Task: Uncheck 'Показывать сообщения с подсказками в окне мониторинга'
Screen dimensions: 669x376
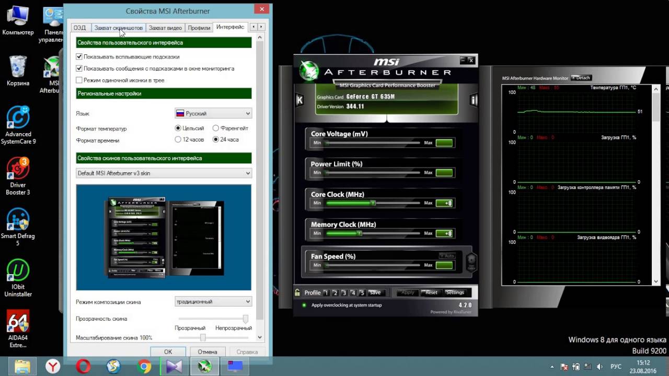Action: (79, 68)
